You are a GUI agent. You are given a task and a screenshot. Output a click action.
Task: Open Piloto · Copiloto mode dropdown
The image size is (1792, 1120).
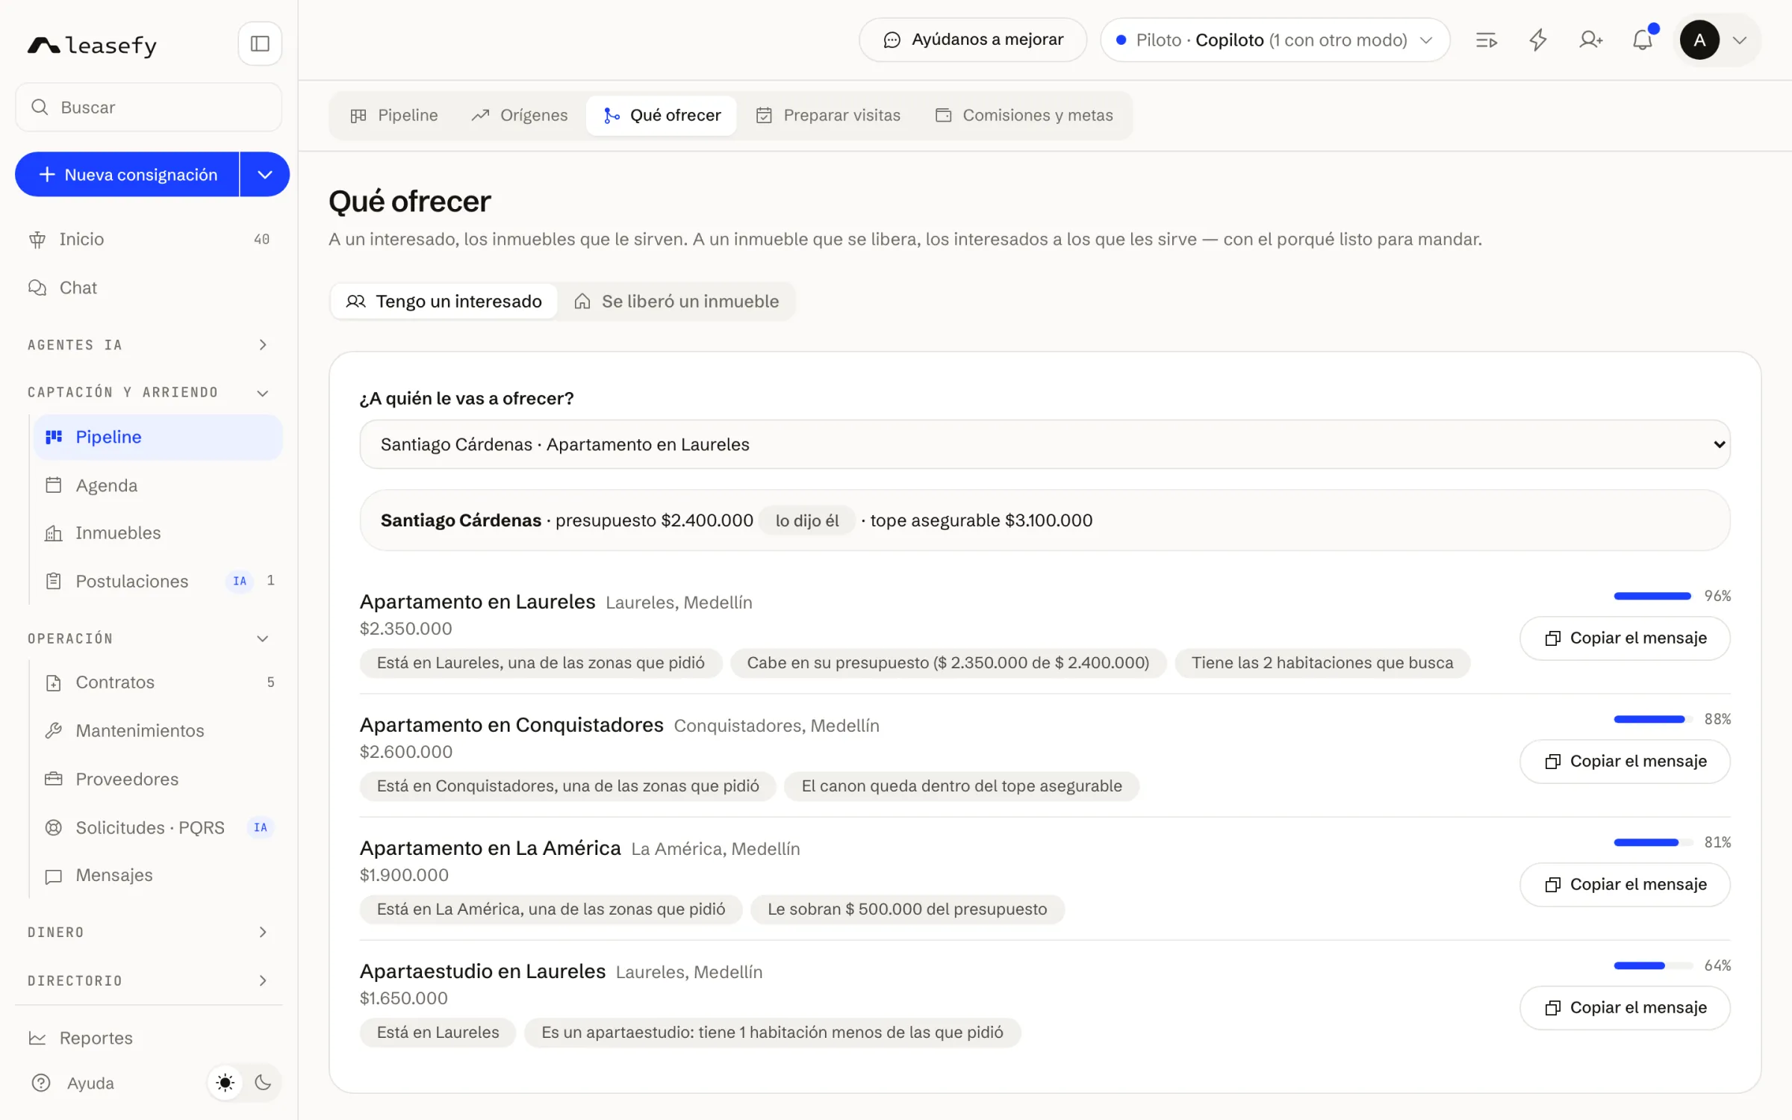click(1275, 40)
